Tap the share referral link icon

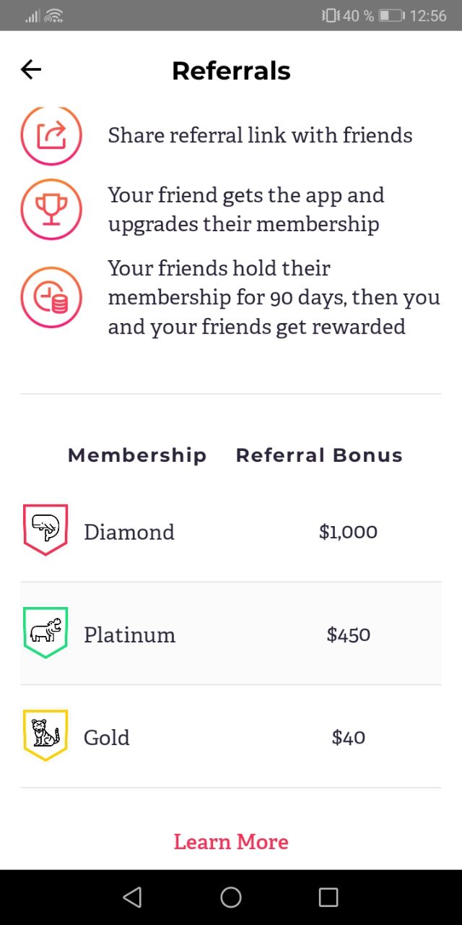[x=51, y=135]
